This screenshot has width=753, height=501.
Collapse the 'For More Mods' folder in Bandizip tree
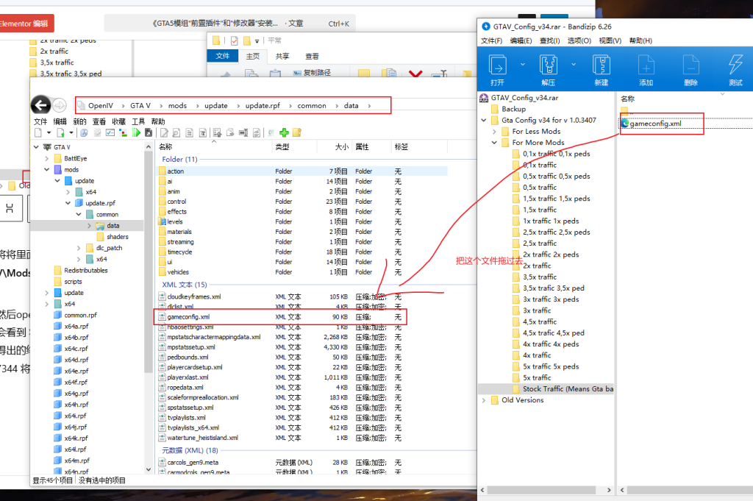494,143
